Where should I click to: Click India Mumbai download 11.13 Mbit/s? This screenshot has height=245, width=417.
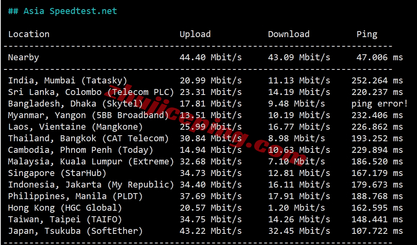[x=299, y=80]
